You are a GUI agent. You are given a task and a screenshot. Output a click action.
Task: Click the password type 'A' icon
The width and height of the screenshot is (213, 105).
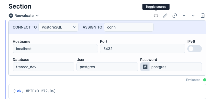(145, 67)
